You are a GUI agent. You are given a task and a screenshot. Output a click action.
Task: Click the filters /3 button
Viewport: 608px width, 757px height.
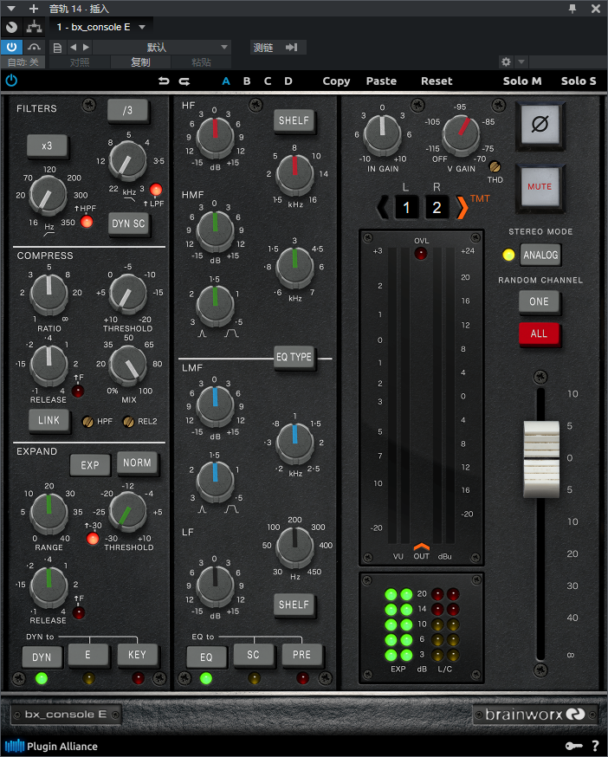pyautogui.click(x=127, y=111)
